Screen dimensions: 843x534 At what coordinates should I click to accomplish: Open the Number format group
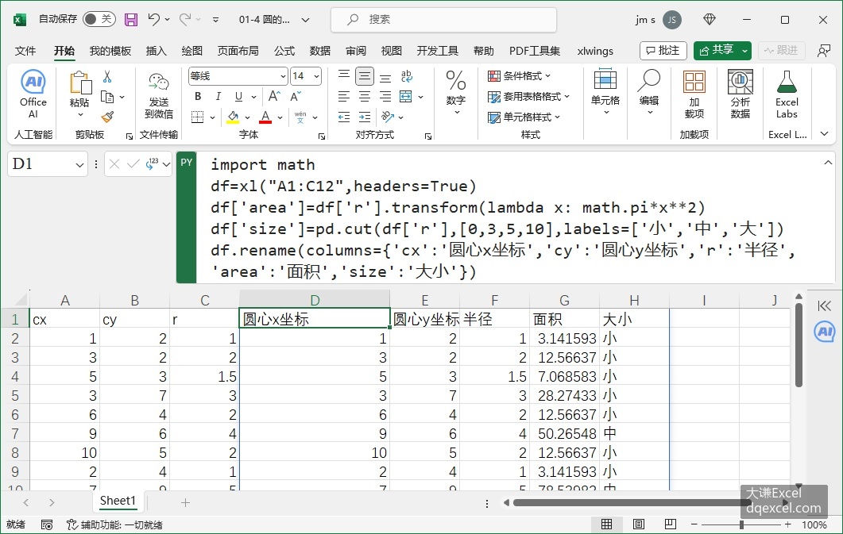(x=456, y=92)
